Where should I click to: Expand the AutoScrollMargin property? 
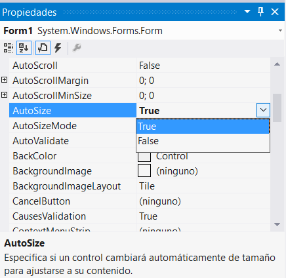tap(5, 80)
